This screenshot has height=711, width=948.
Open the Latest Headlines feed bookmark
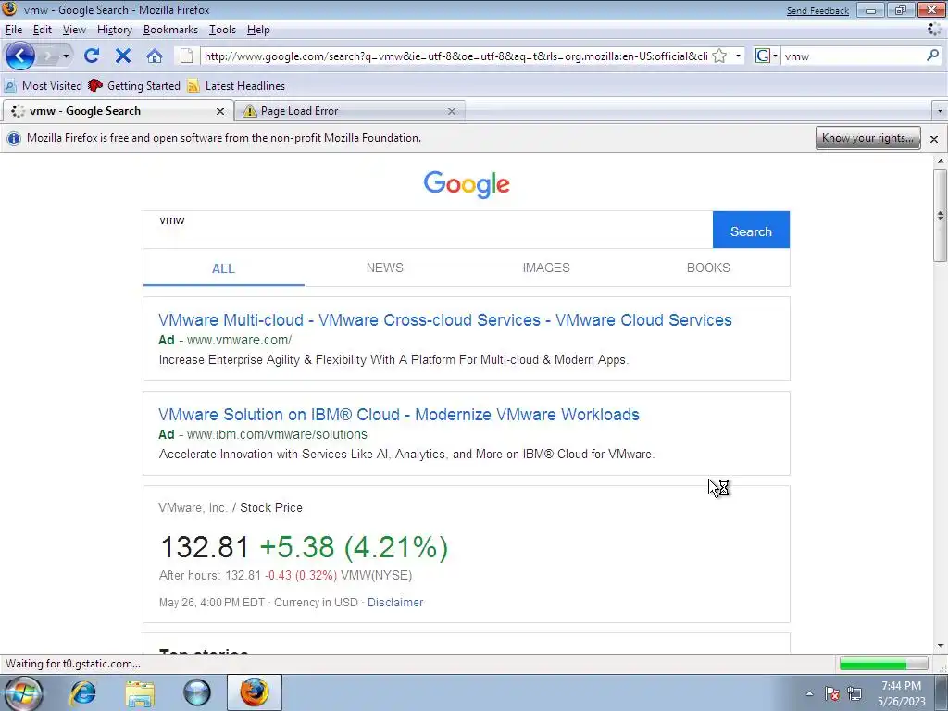236,86
